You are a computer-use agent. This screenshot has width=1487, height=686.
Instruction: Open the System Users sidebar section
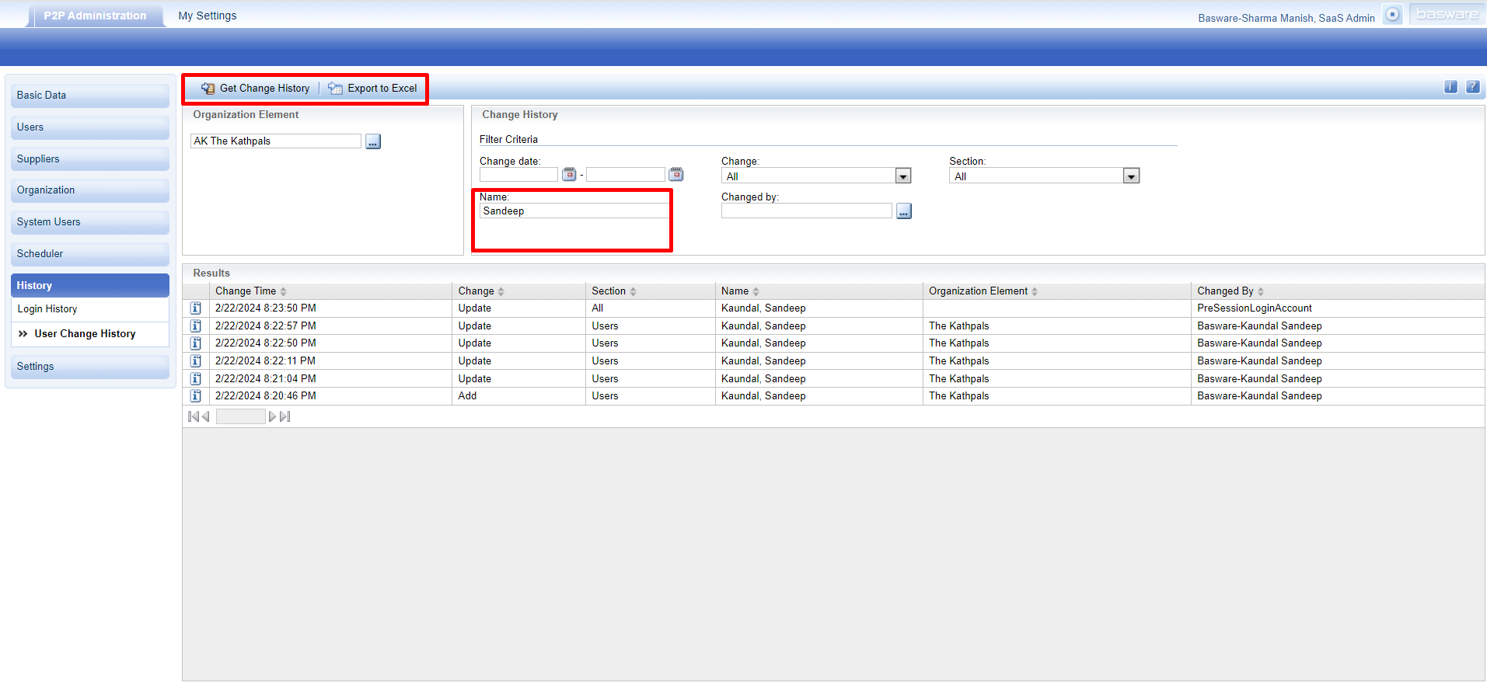click(48, 222)
